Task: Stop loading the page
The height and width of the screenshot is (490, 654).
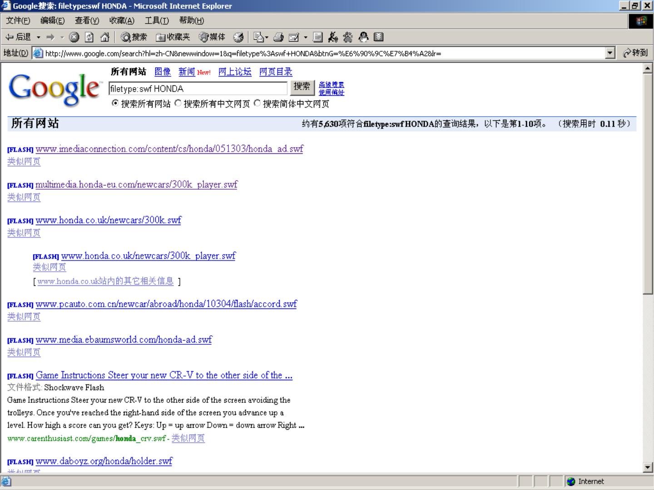Action: pos(74,37)
